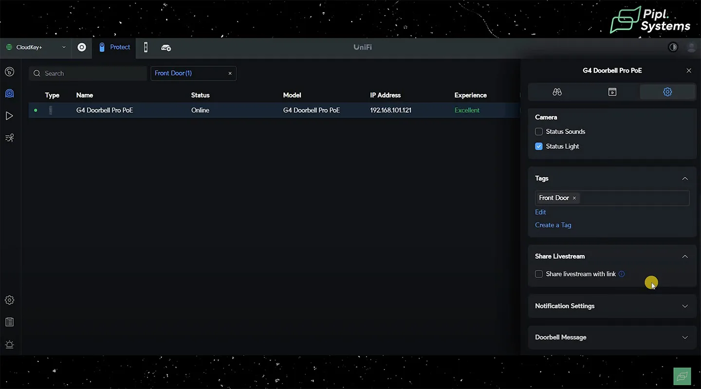701x389 pixels.
Task: Click the device Search field
Action: tap(88, 74)
